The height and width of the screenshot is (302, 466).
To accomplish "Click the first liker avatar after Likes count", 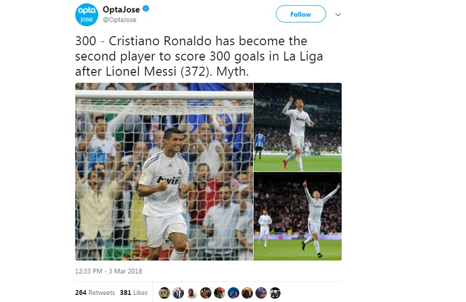I will [x=164, y=293].
